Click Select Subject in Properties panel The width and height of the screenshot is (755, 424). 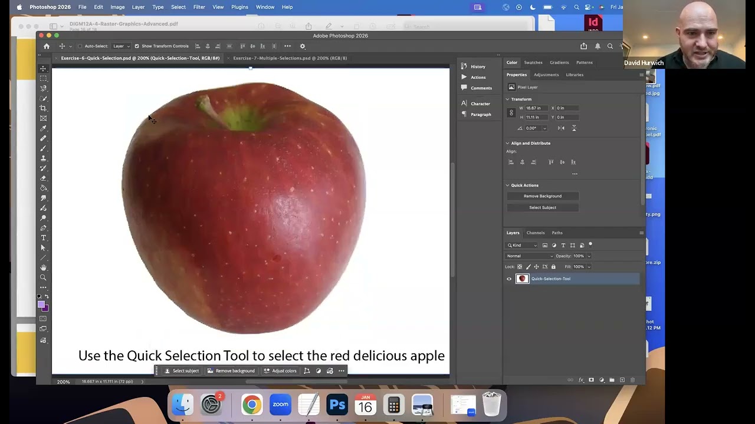tap(543, 207)
